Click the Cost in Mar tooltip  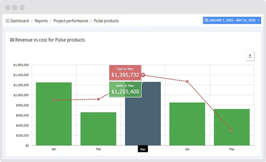125,72
